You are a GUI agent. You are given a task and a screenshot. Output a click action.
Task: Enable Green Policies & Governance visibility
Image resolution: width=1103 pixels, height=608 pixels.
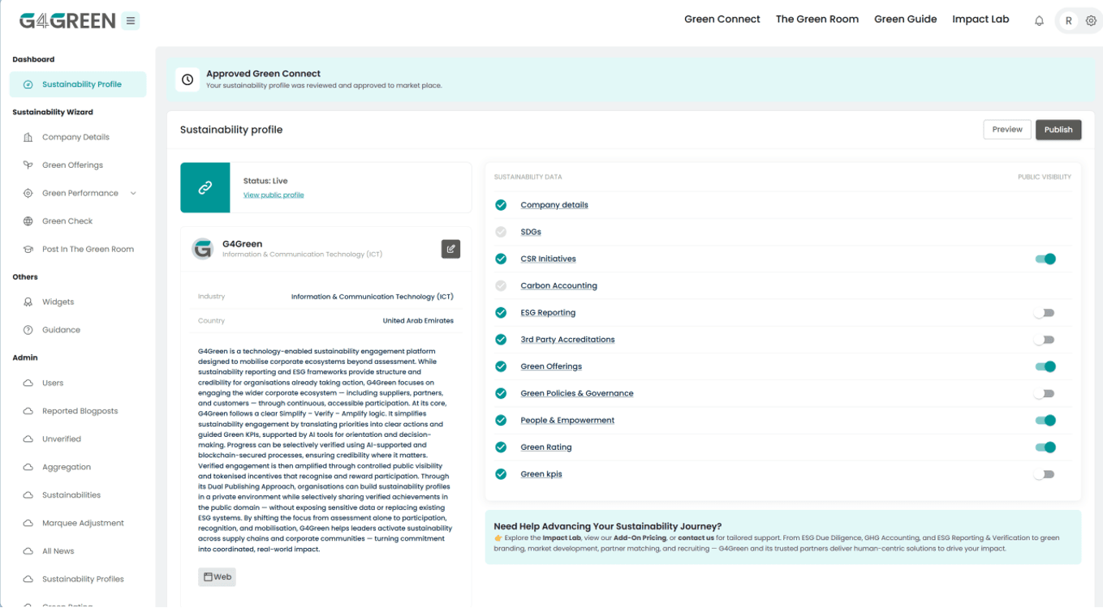[x=1045, y=393]
